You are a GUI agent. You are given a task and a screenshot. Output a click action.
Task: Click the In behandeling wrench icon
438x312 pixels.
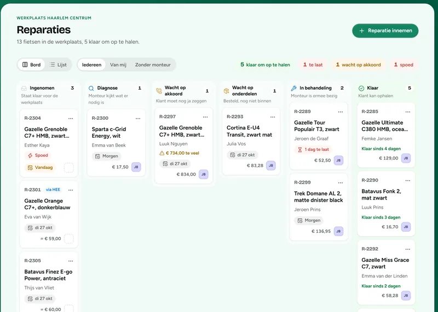[x=293, y=88]
